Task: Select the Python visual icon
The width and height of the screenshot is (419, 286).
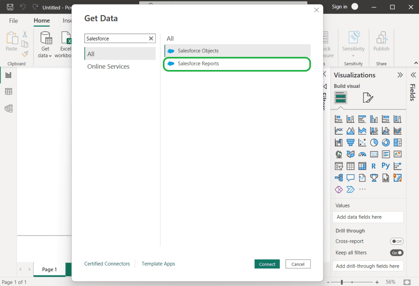Action: tap(386, 166)
